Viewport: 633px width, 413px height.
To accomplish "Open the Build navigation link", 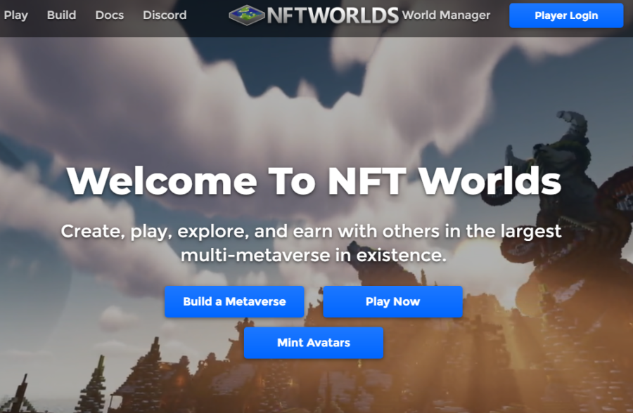I will (x=61, y=15).
